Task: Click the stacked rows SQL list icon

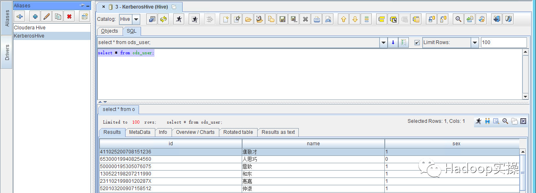Action: pyautogui.click(x=366, y=19)
